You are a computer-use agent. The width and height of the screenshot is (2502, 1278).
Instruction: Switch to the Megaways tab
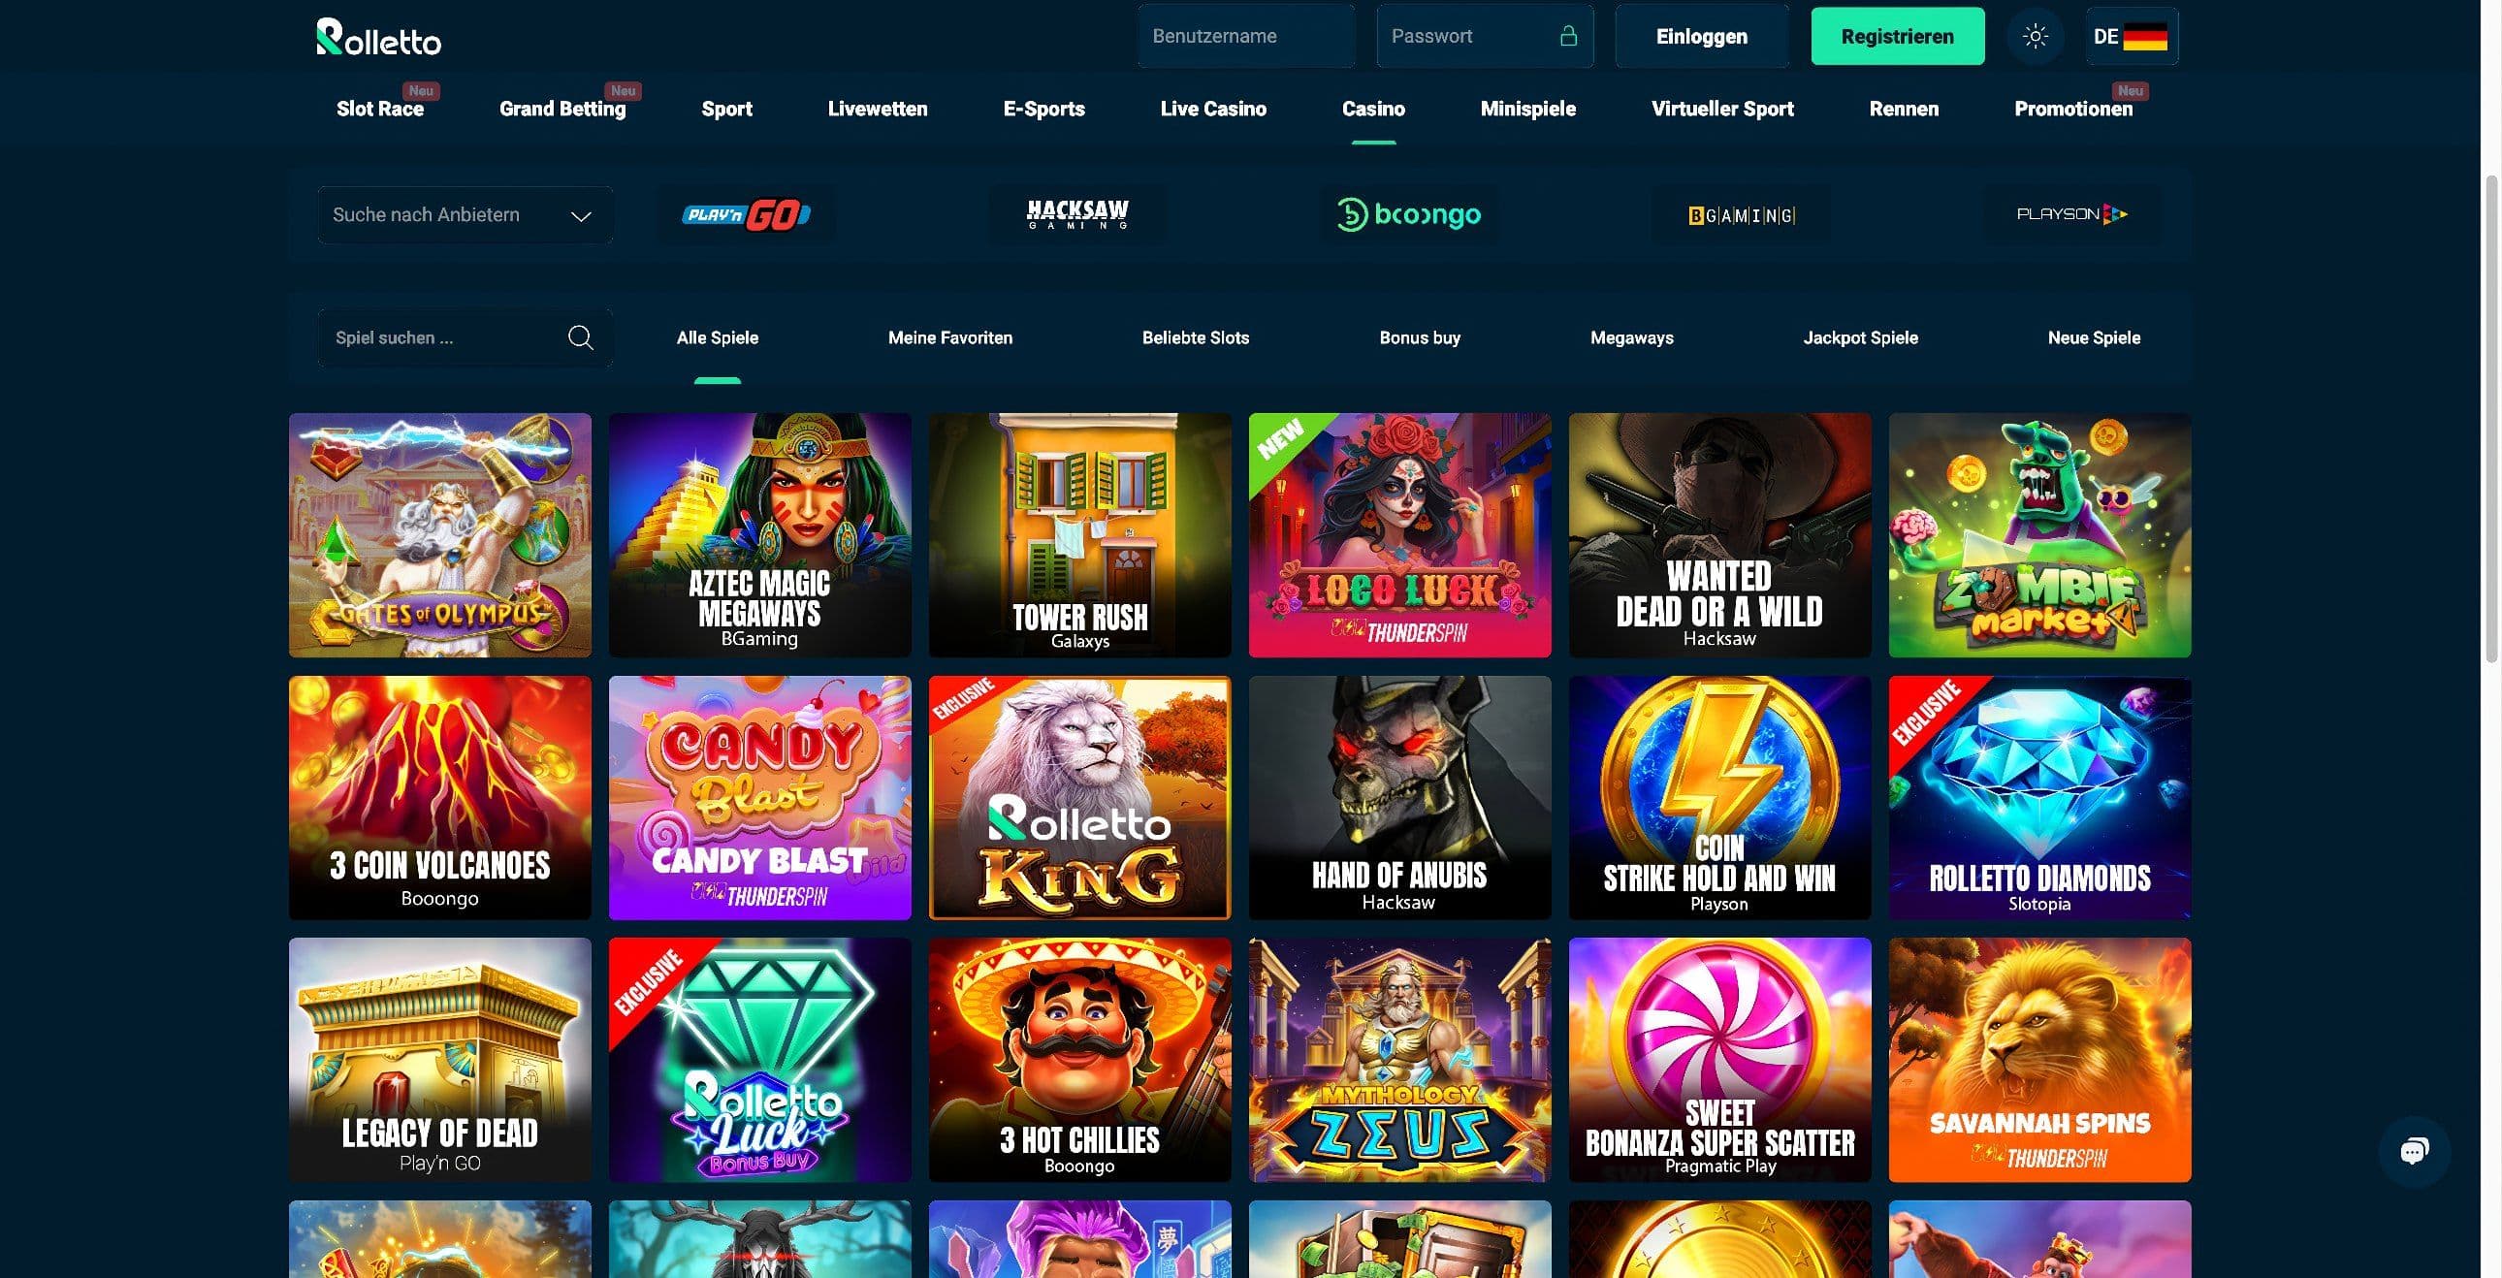[x=1632, y=338]
